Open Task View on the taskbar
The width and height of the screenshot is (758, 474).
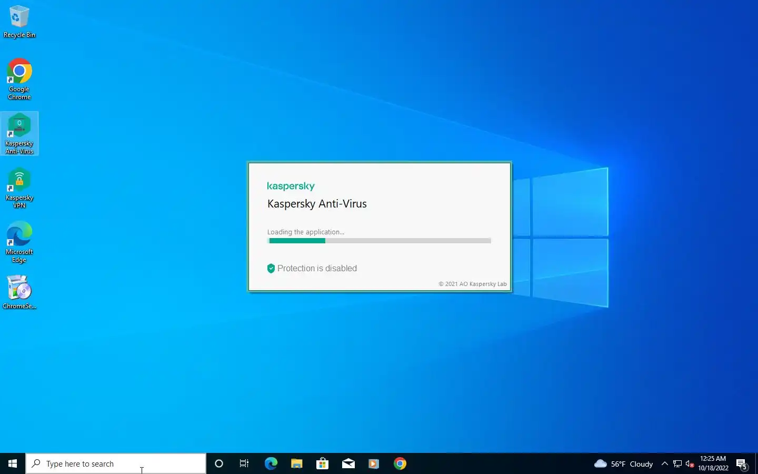244,463
